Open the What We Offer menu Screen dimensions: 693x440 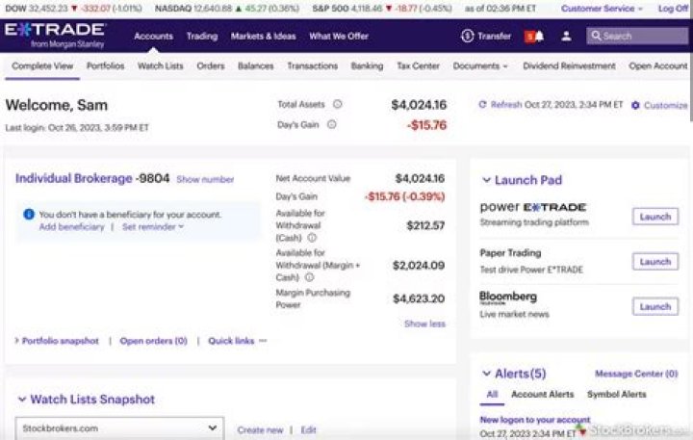339,37
